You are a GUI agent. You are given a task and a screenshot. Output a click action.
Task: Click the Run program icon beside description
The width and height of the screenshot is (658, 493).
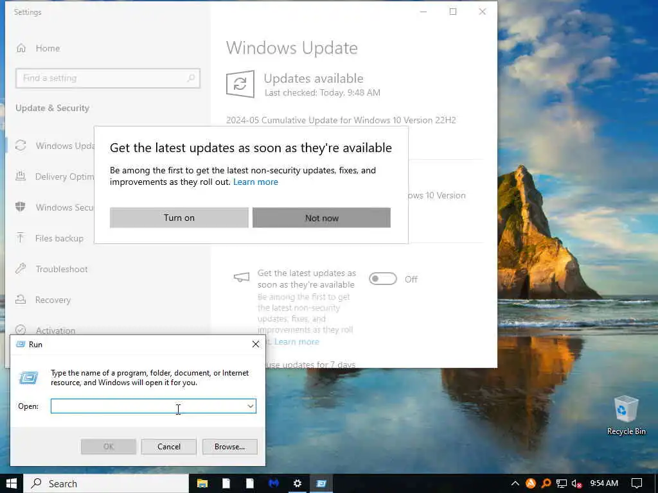tap(28, 377)
